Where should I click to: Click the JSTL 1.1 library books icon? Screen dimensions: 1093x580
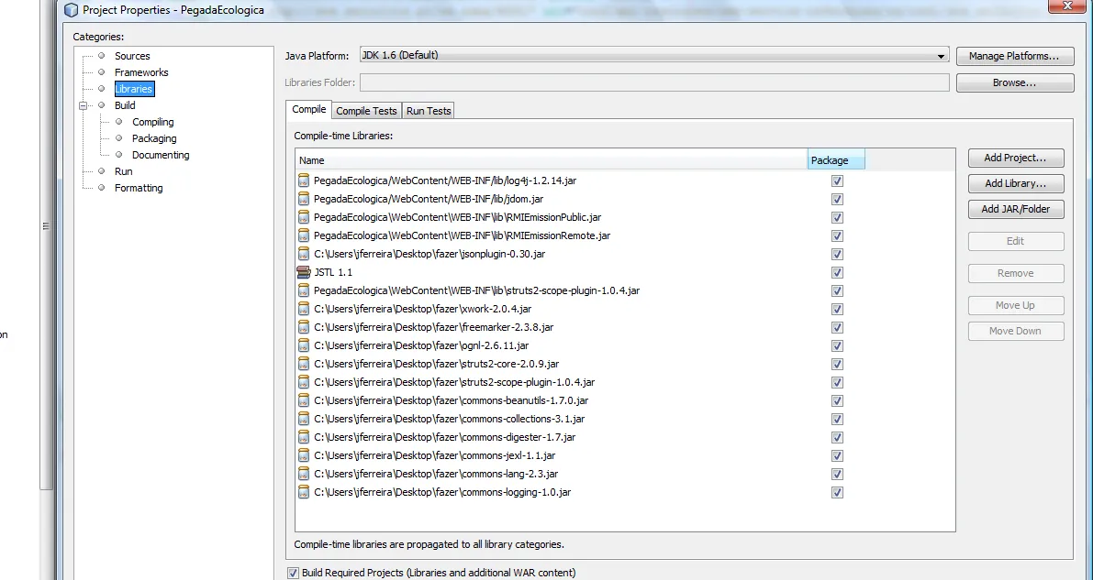pyautogui.click(x=303, y=272)
